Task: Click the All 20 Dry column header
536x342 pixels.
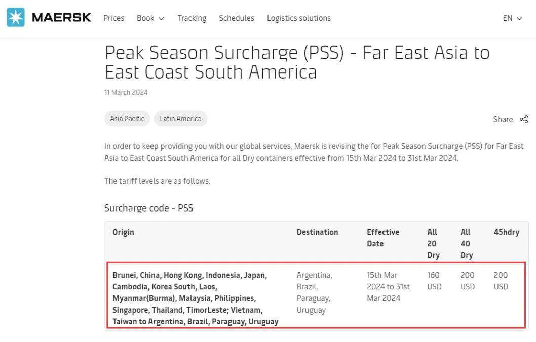Action: 433,244
